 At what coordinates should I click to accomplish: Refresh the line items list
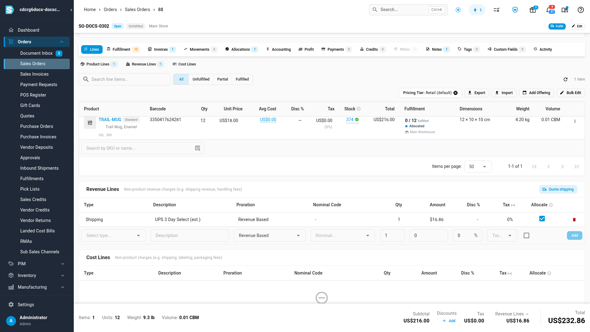coord(565,79)
